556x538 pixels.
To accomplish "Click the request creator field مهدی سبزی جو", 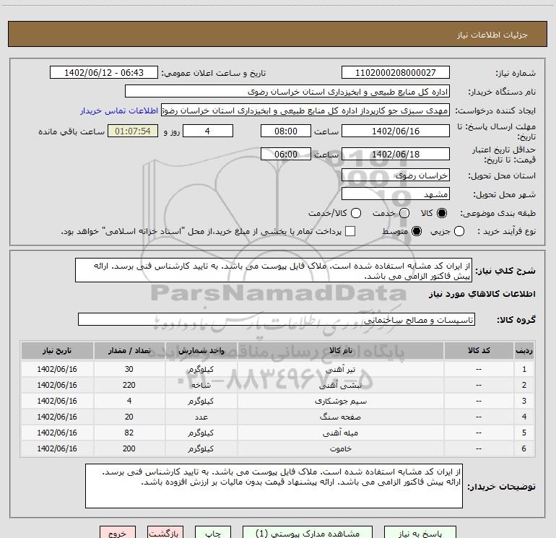I will click(x=305, y=110).
